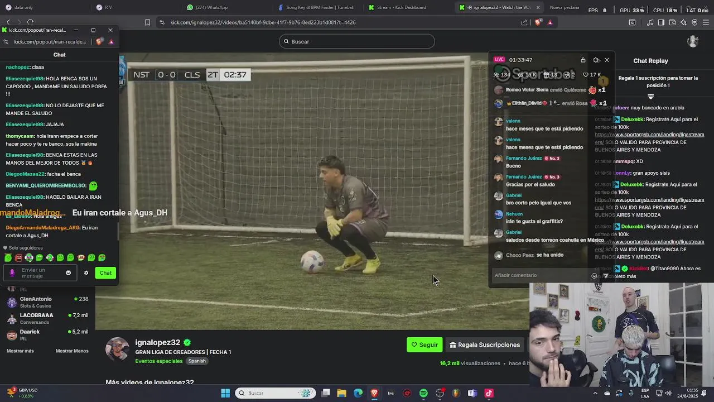Image resolution: width=714 pixels, height=402 pixels.
Task: Toggle browser sidebar panel icon
Action: [x=661, y=22]
